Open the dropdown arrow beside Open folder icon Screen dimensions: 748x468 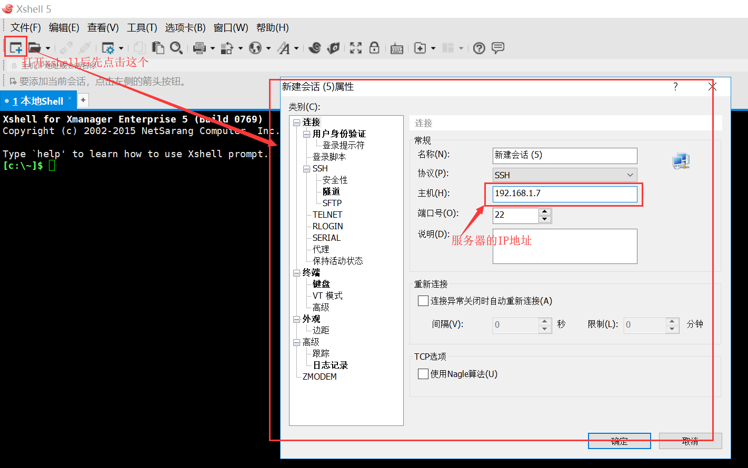pyautogui.click(x=47, y=48)
